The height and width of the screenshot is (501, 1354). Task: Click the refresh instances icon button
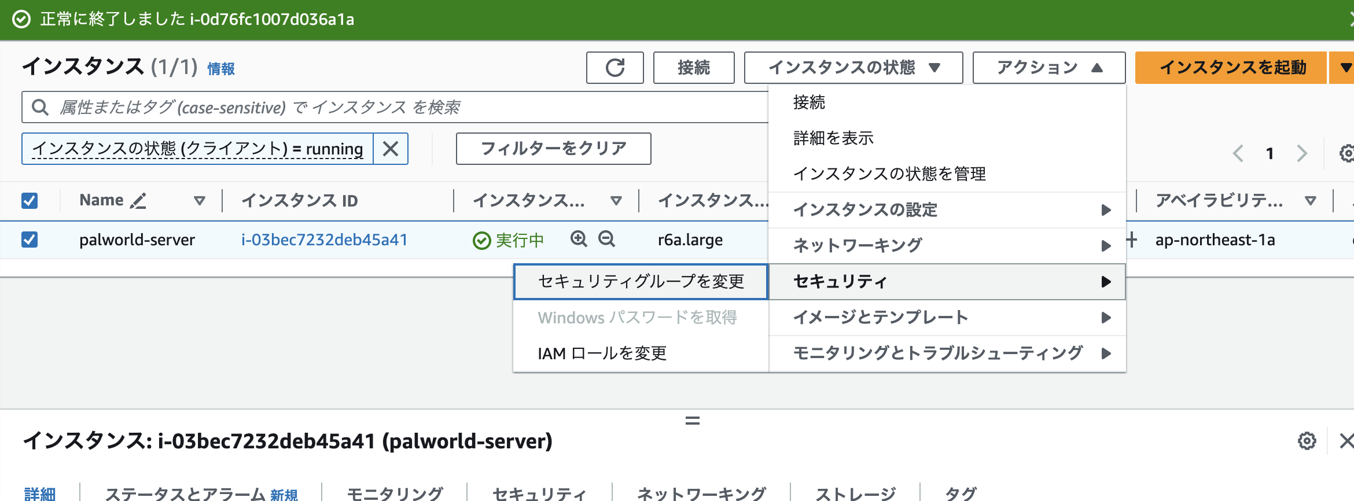tap(615, 68)
